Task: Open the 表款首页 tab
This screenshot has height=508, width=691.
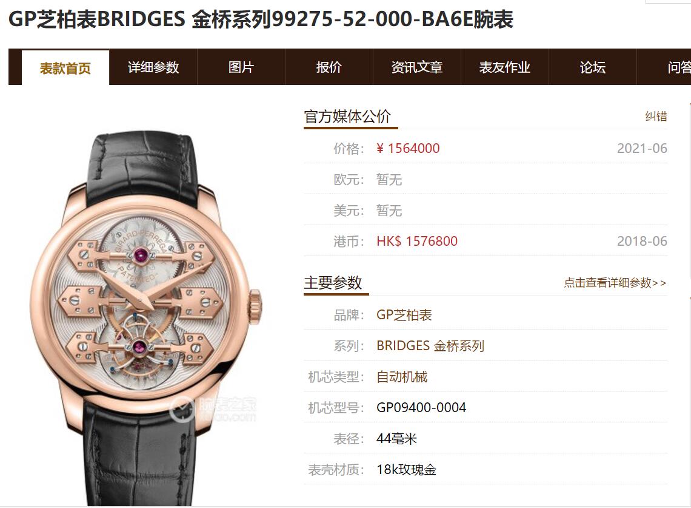Action: pyautogui.click(x=65, y=67)
